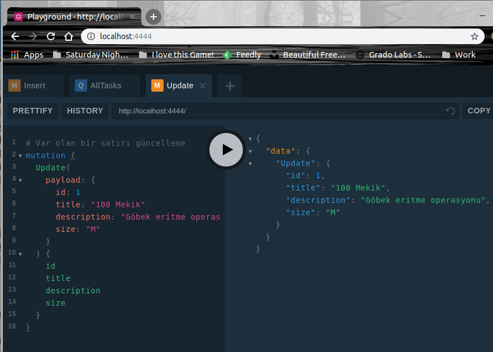Close the Update playground tab
Image resolution: width=493 pixels, height=352 pixels.
(x=203, y=85)
